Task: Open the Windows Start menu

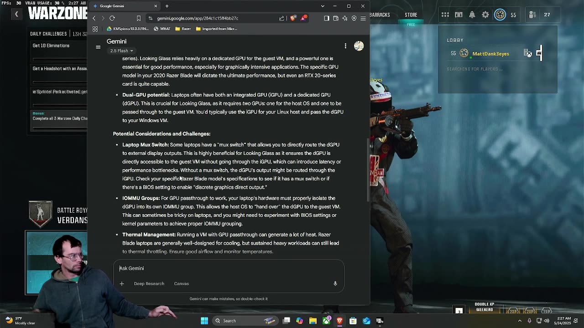Action: pyautogui.click(x=204, y=321)
